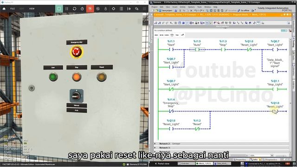Select the %I1.4 Emergency_Stop contact

(x=171, y=111)
